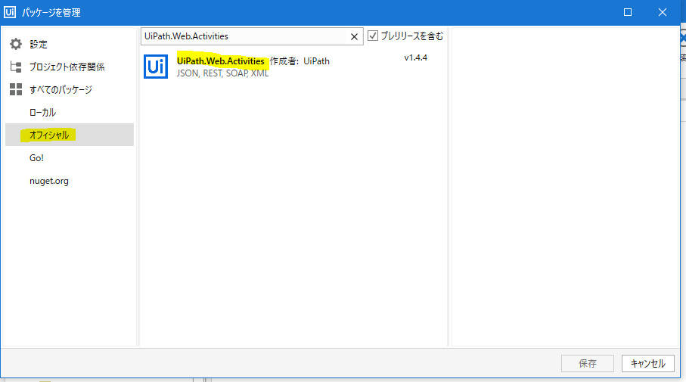Close the パッケージを管理 window
The image size is (686, 382).
pyautogui.click(x=663, y=12)
